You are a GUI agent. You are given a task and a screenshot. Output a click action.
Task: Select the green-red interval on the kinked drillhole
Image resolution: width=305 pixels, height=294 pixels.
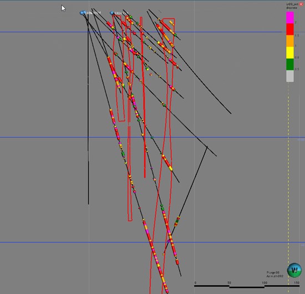tap(177, 221)
